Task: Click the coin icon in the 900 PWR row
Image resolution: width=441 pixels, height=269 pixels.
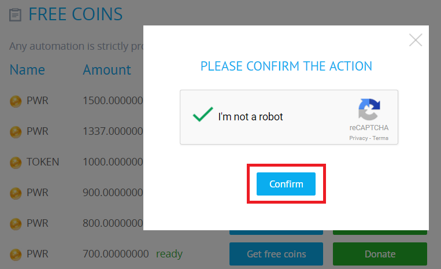Action: tap(16, 193)
